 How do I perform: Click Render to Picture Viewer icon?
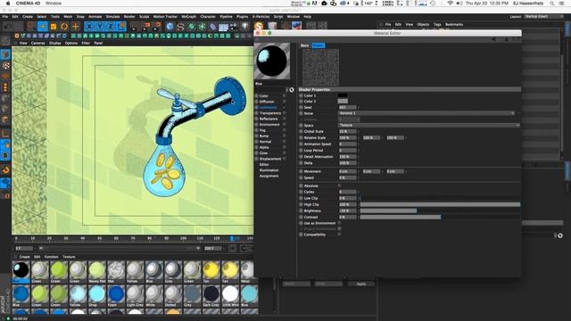(146, 26)
